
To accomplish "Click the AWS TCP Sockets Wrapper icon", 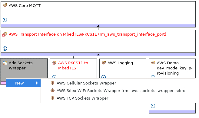I will pyautogui.click(x=52, y=98).
